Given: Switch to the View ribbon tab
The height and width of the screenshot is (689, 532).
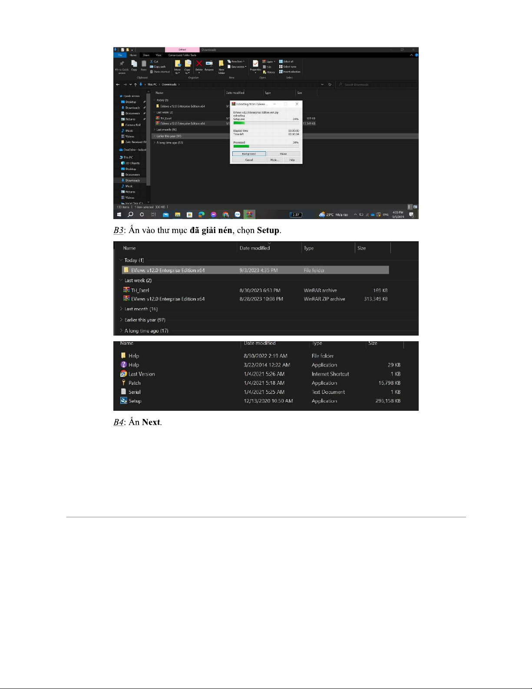Looking at the screenshot, I should [159, 55].
